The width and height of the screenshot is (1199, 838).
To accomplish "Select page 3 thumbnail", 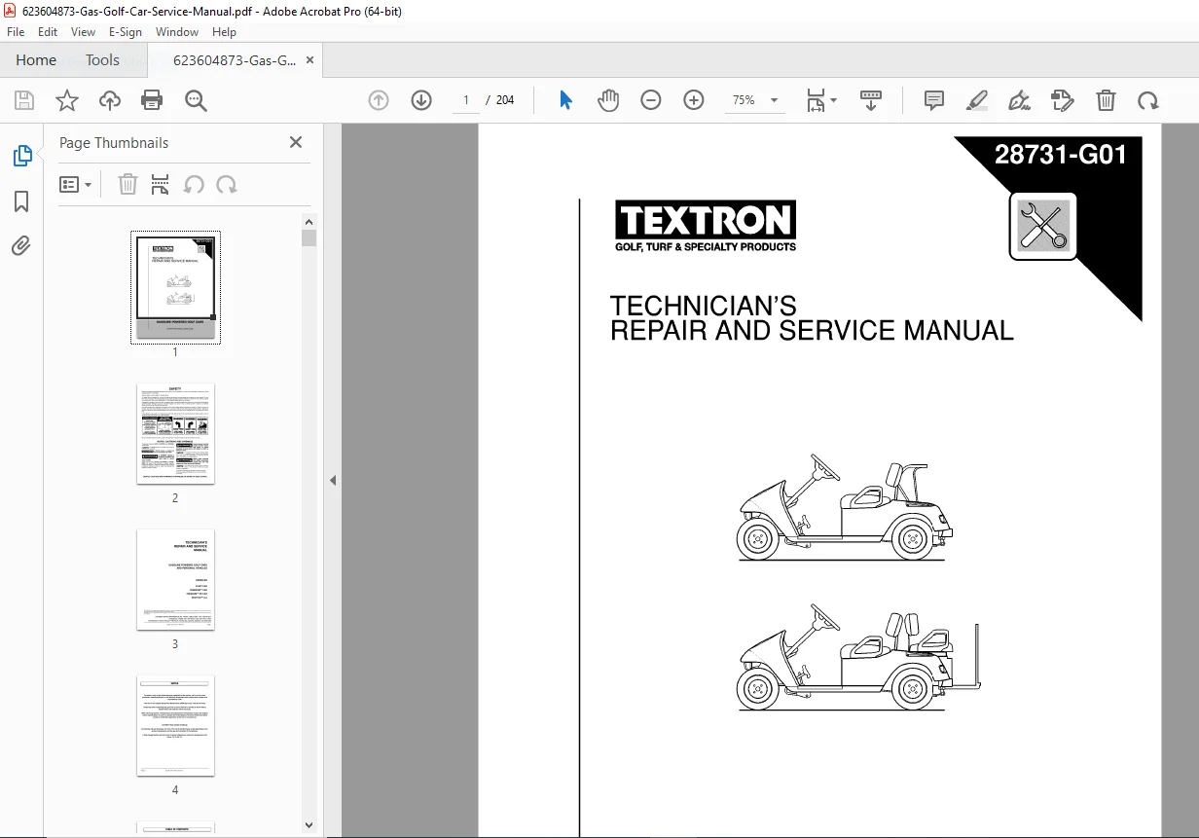I will click(x=175, y=579).
